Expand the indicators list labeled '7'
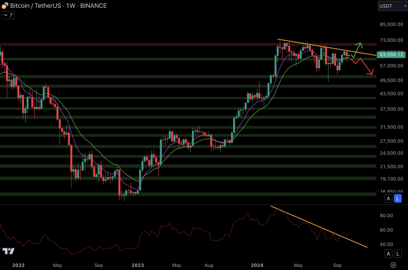This screenshot has width=408, height=270. [x=8, y=15]
